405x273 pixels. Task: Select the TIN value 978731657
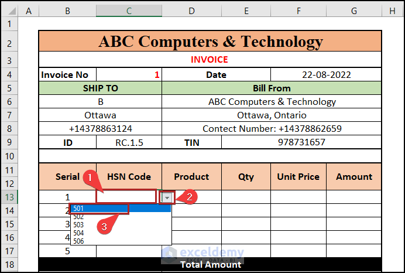(301, 142)
